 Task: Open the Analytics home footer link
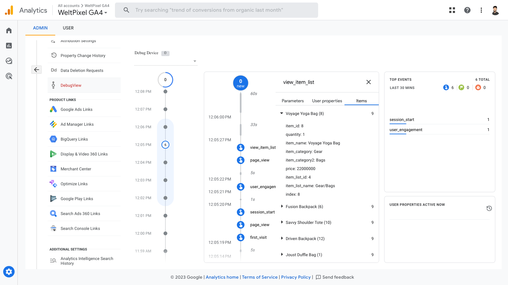[222, 277]
